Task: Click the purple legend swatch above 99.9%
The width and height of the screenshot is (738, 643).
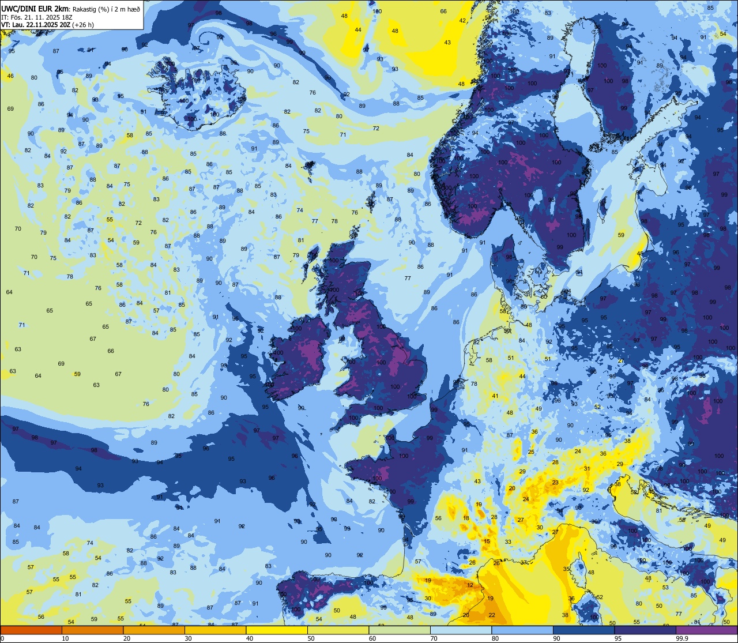Action: [706, 630]
